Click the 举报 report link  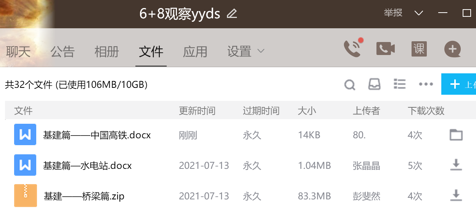[393, 13]
